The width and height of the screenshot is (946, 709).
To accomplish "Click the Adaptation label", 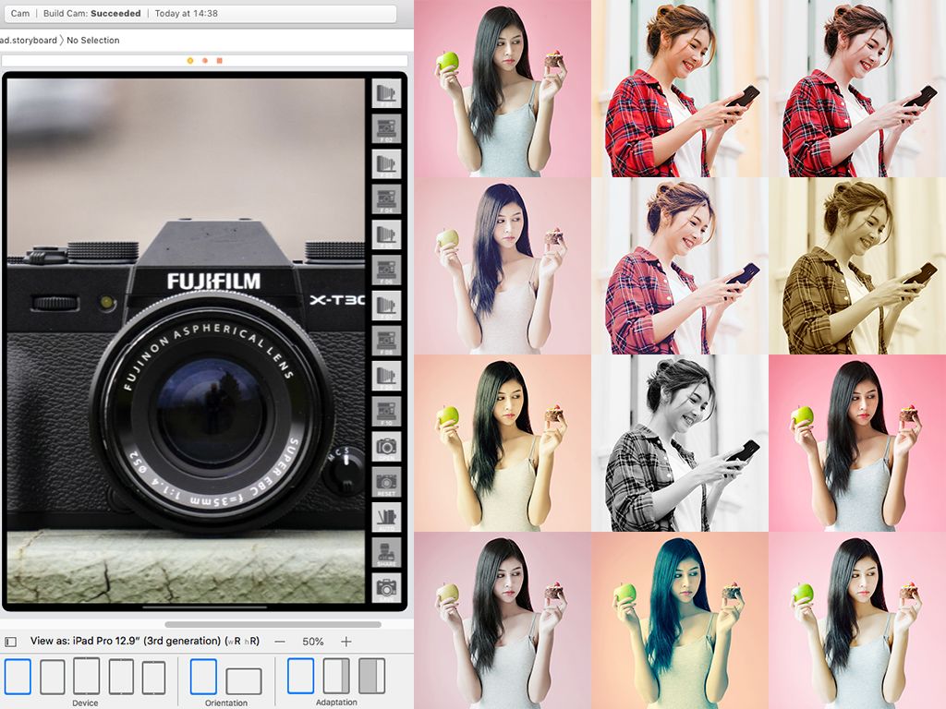I will pos(336,703).
